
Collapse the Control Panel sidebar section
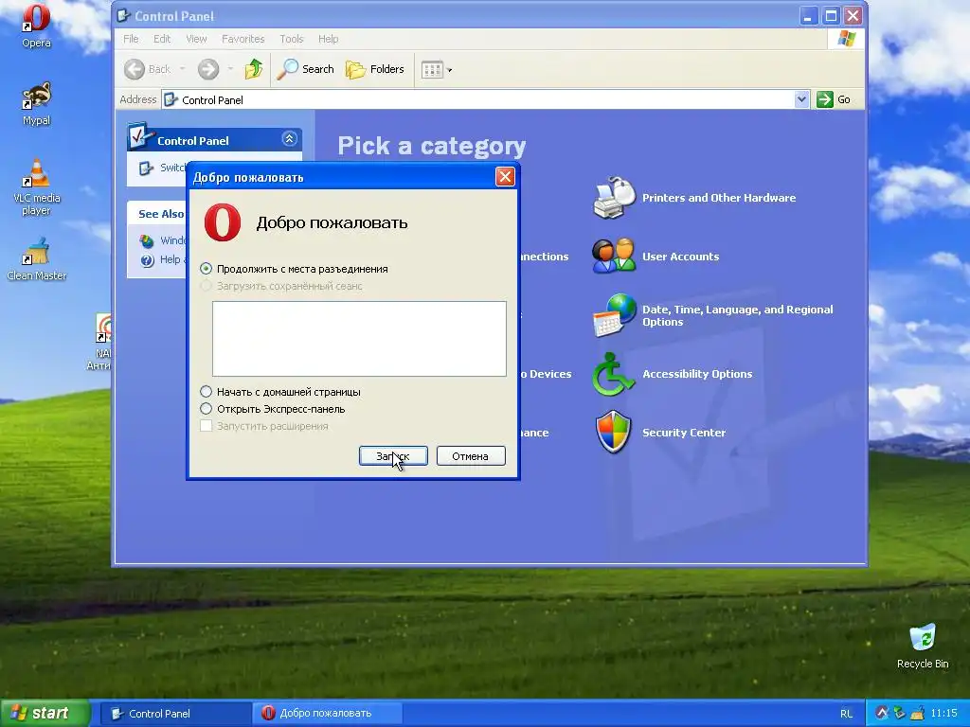(289, 139)
